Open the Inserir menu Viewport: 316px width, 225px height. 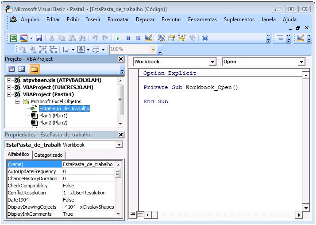[93, 19]
